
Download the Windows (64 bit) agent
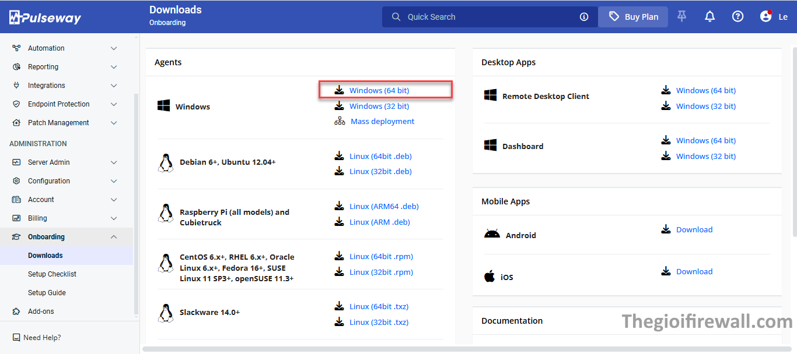379,90
